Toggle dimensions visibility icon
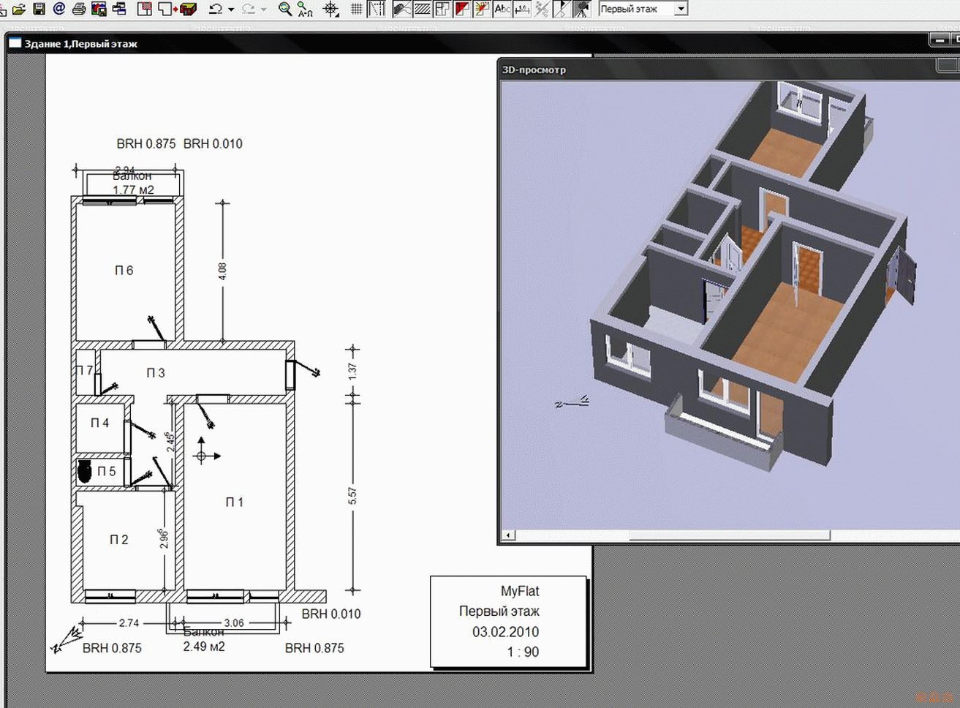 [x=522, y=9]
